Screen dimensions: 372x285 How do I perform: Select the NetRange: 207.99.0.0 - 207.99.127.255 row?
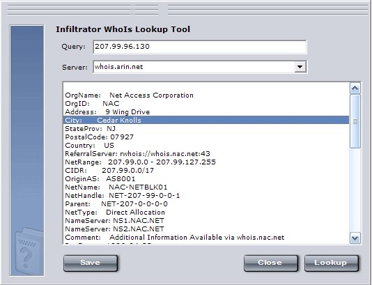[x=207, y=162]
